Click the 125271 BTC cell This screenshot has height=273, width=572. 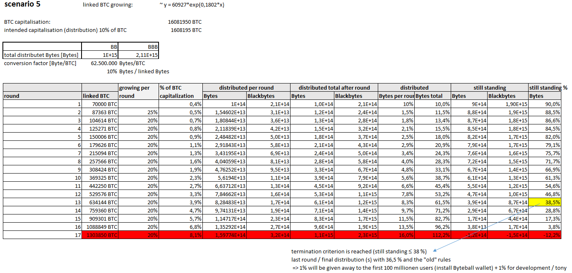click(100, 129)
